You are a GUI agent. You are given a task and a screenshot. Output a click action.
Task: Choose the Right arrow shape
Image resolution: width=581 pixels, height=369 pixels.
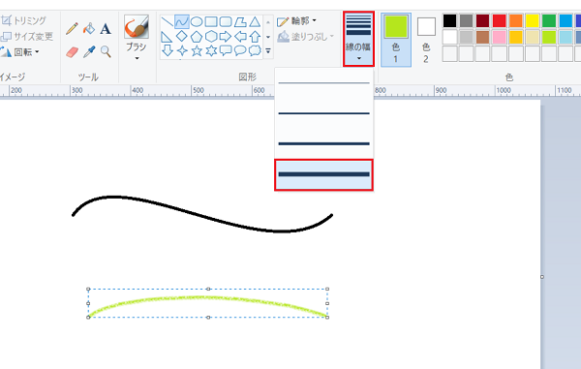pyautogui.click(x=226, y=36)
